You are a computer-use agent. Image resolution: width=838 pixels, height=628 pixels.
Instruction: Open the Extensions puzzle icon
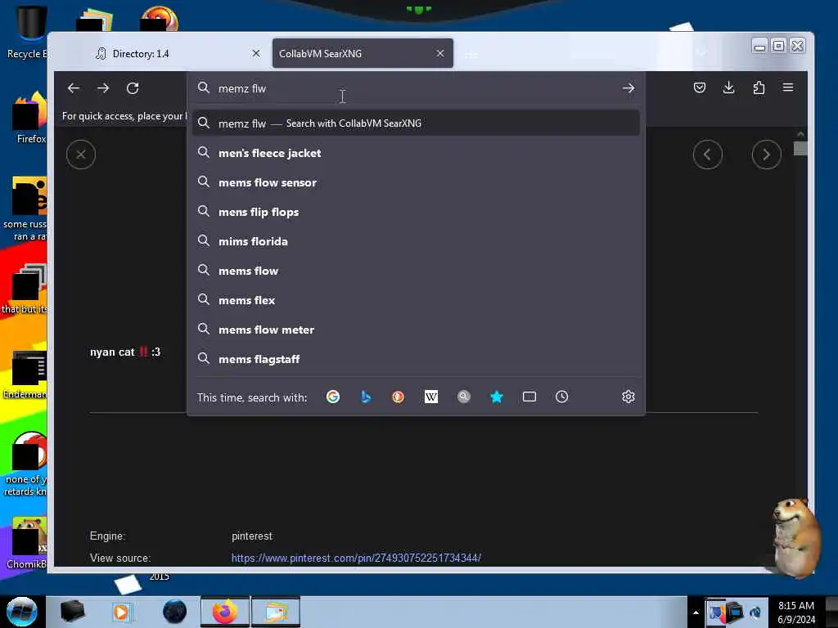759,87
